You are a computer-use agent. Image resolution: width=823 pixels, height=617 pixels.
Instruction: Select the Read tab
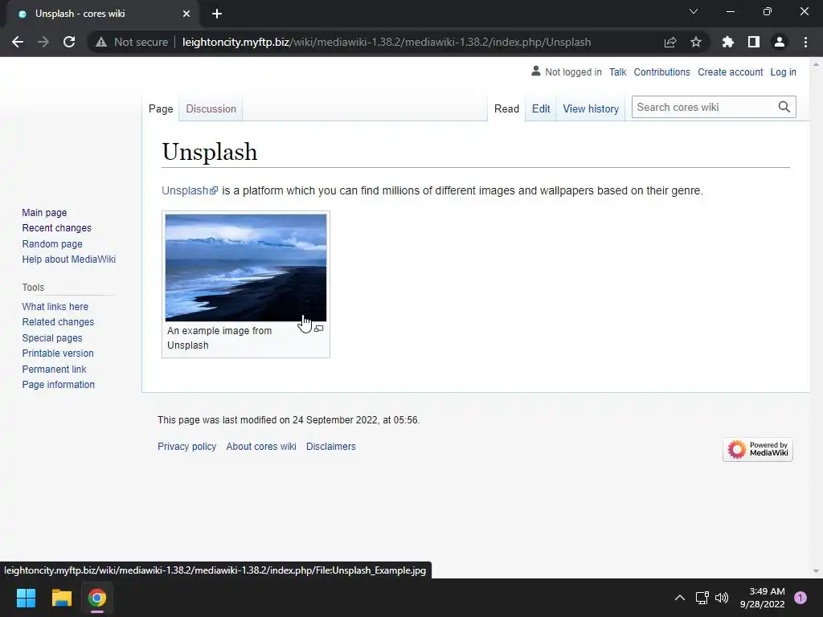click(x=506, y=108)
